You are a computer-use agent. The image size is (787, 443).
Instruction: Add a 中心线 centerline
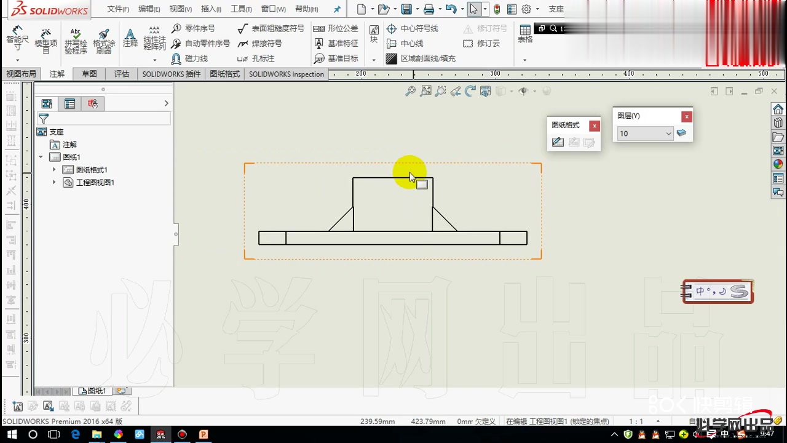click(405, 44)
